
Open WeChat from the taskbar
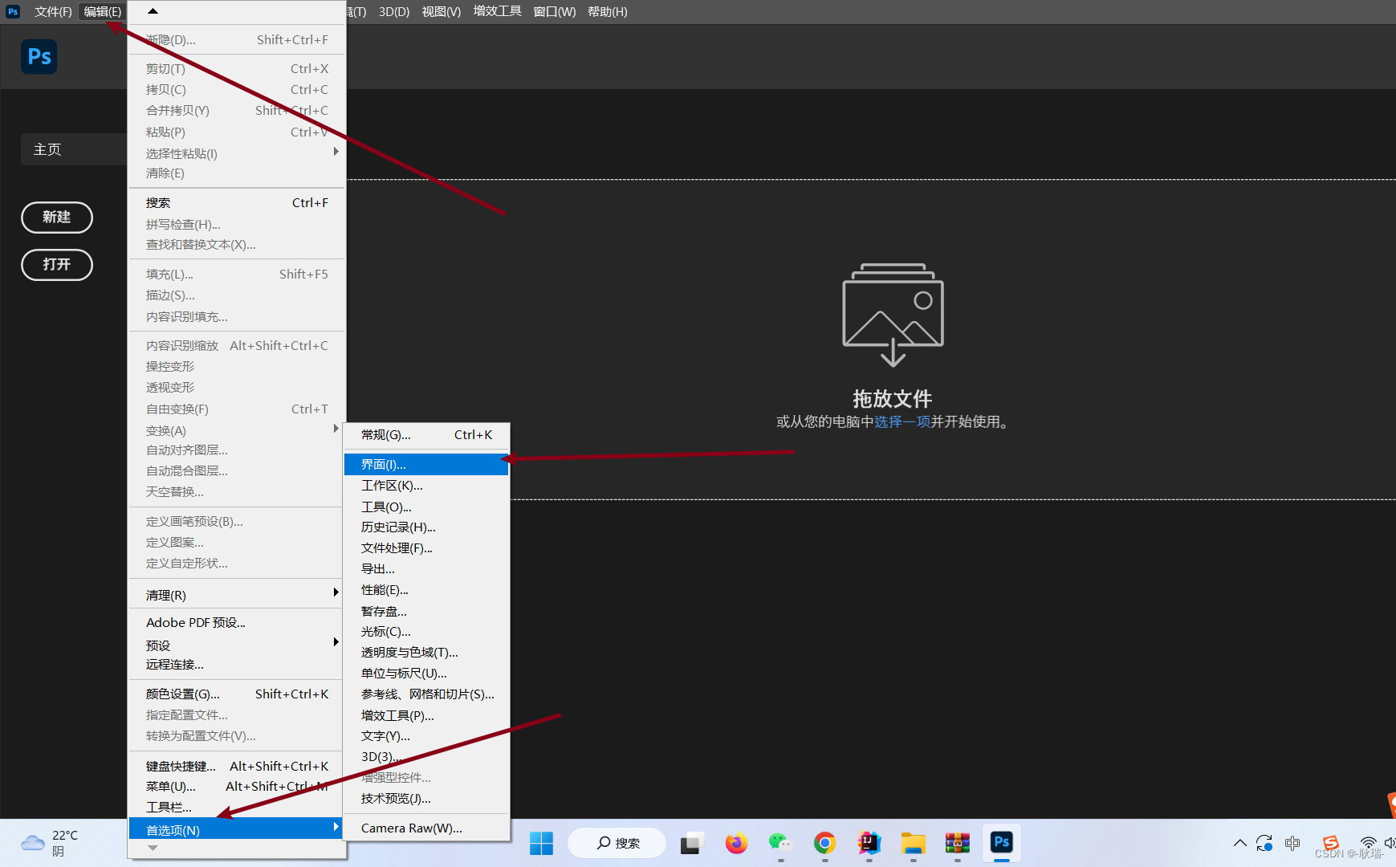780,843
